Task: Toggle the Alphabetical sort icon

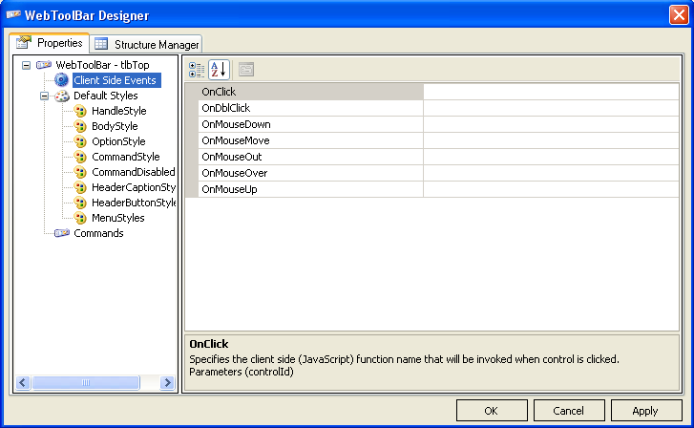Action: point(219,70)
